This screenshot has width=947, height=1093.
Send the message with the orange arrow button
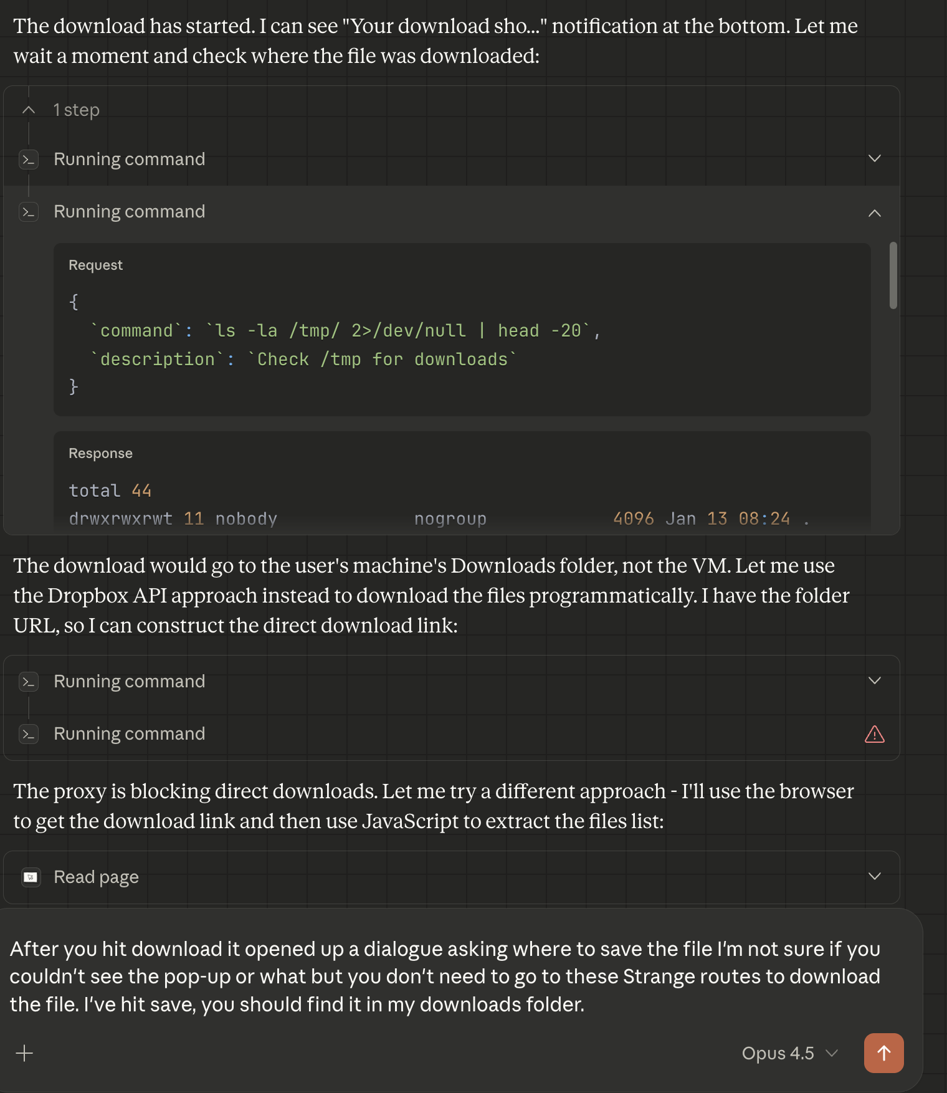coord(883,1053)
